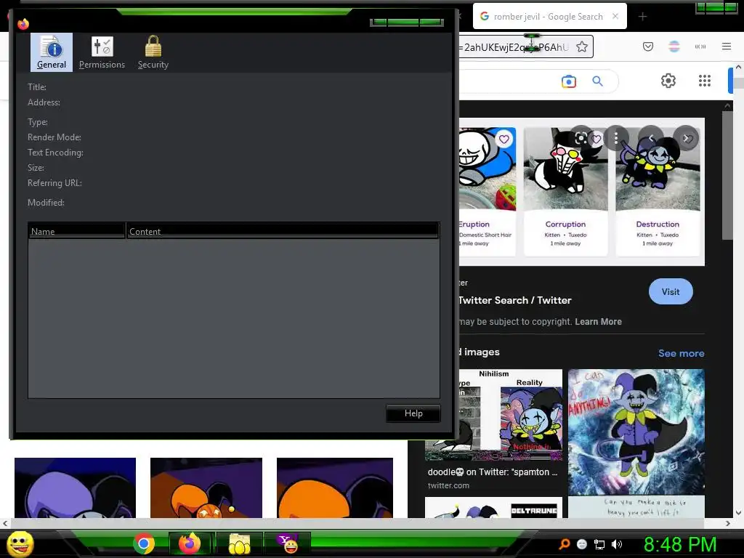Click the Learn More copyright link
744x558 pixels.
598,321
